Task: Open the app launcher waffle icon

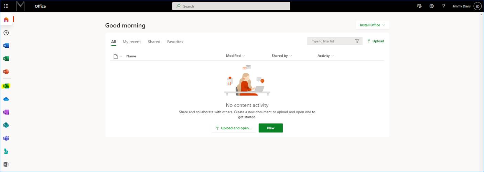Action: (6, 6)
